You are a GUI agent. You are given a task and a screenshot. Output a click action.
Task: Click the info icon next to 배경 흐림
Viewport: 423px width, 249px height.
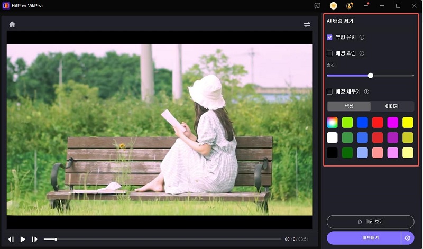[x=362, y=53]
